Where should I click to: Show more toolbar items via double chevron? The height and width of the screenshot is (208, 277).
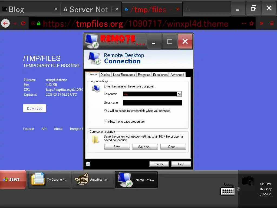(262, 23)
